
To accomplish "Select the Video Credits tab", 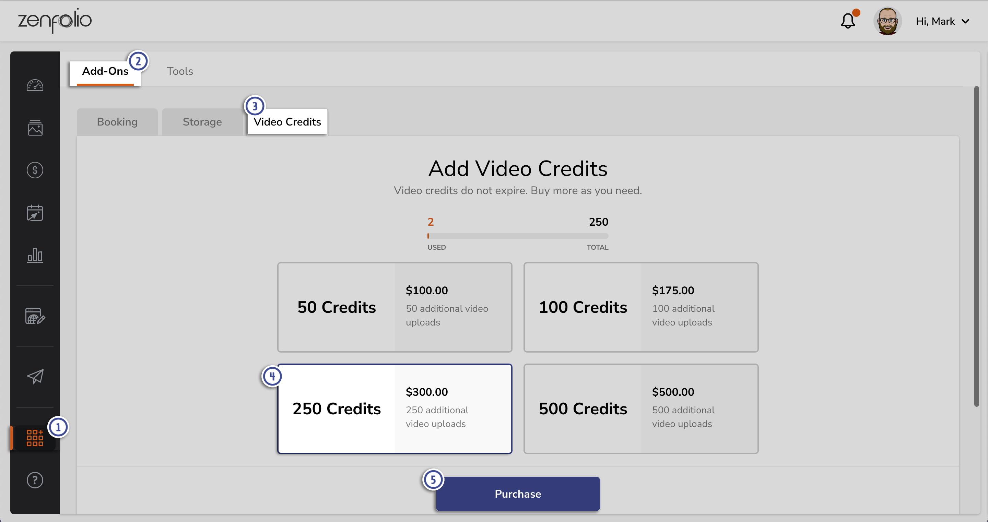I will click(x=287, y=121).
